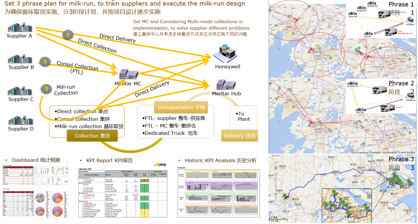Click the grey circle badge numbered 1

[68, 35]
